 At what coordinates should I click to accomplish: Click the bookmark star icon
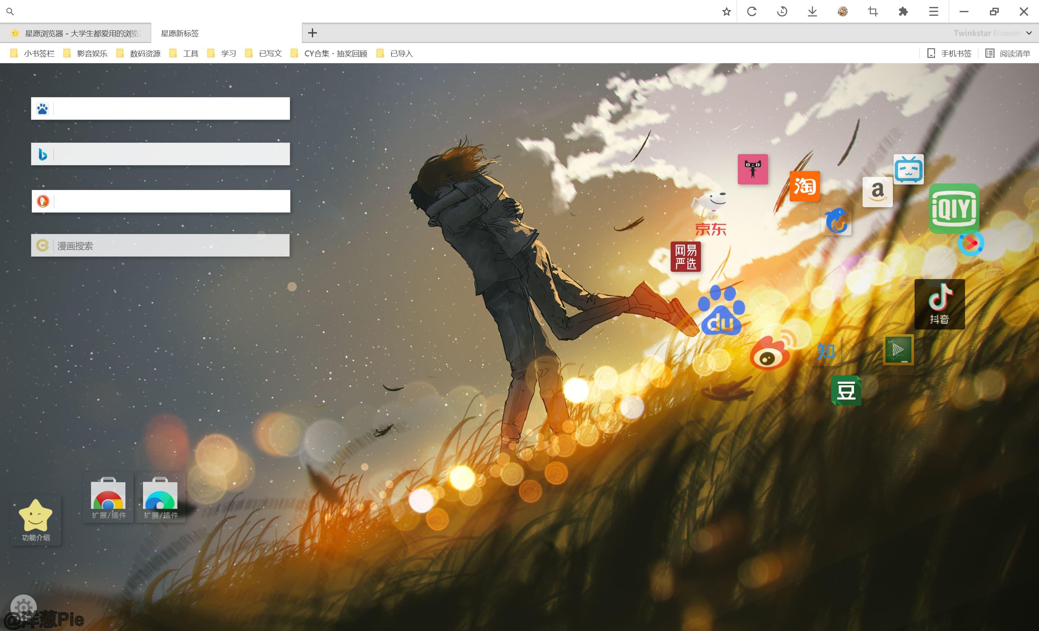[x=726, y=12]
